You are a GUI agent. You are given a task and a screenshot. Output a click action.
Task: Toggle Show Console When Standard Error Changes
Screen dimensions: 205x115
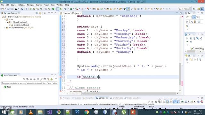point(178,102)
